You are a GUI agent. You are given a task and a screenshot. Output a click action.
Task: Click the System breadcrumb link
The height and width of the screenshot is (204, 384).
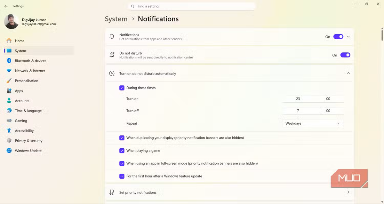(x=116, y=19)
